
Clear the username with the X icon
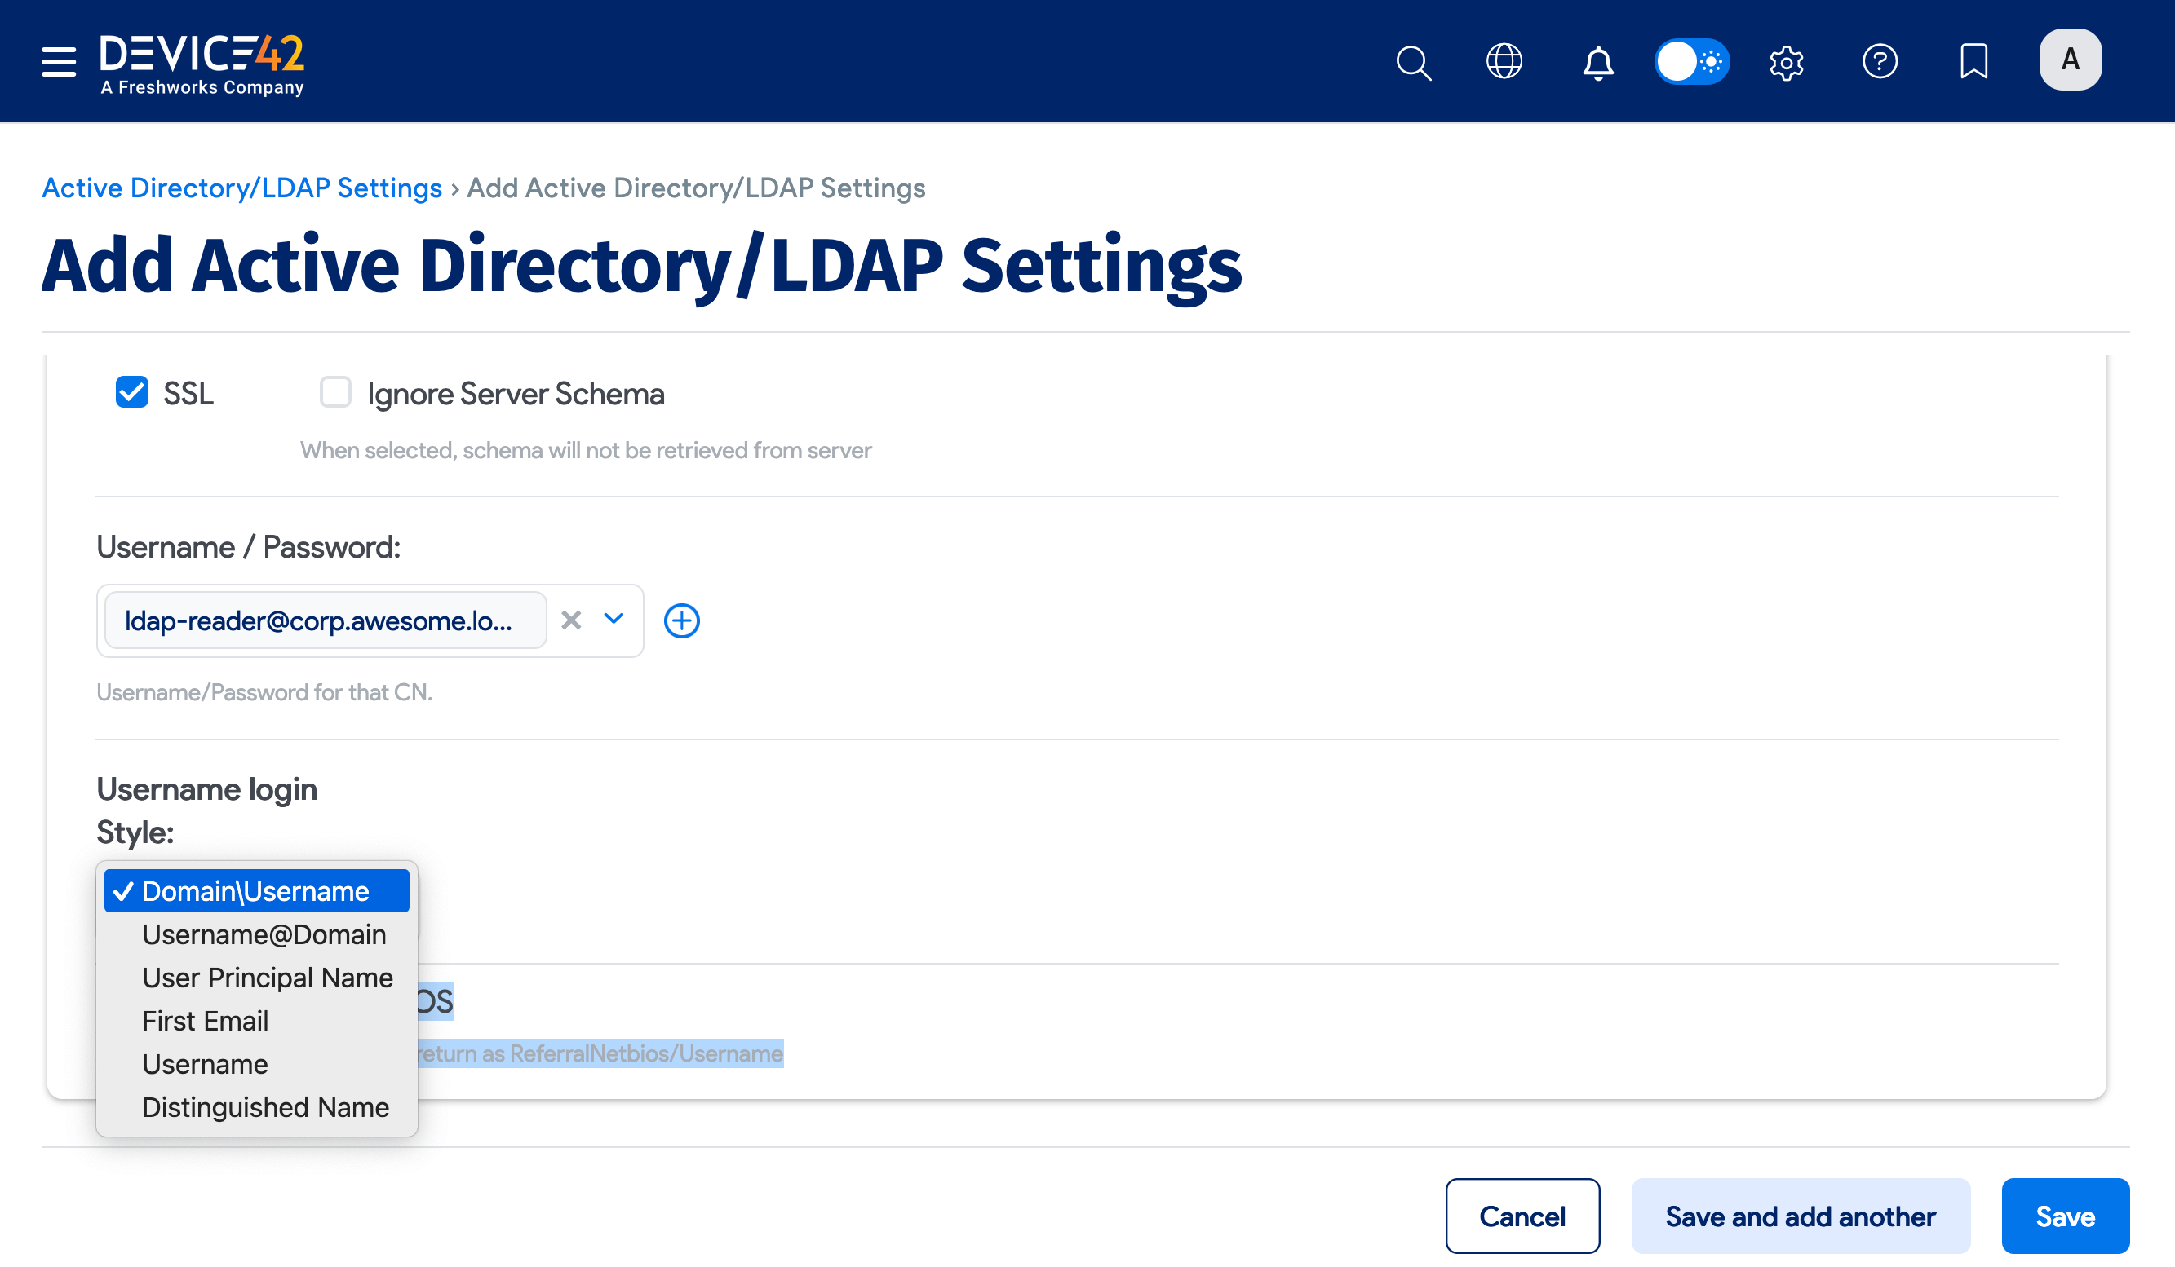570,620
